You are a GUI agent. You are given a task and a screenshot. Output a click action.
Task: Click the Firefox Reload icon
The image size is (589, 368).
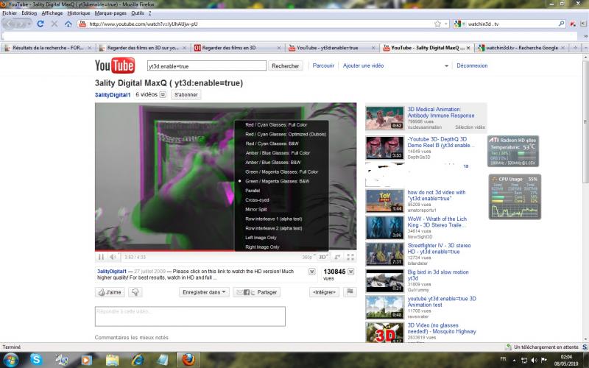[x=40, y=24]
